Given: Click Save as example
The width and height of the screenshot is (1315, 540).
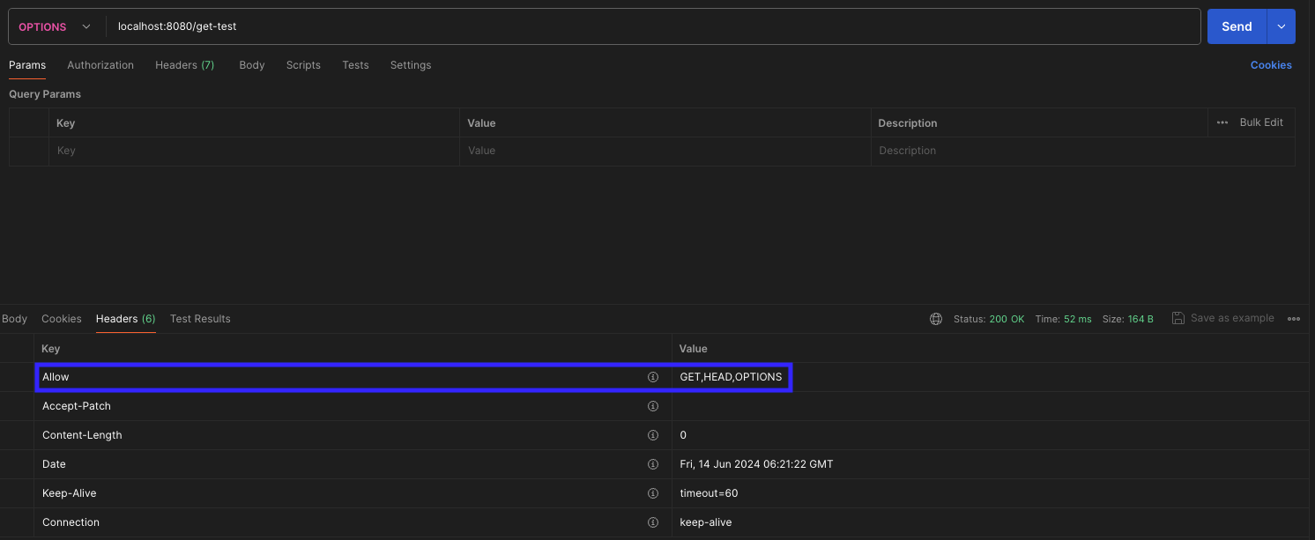Looking at the screenshot, I should (x=1223, y=318).
